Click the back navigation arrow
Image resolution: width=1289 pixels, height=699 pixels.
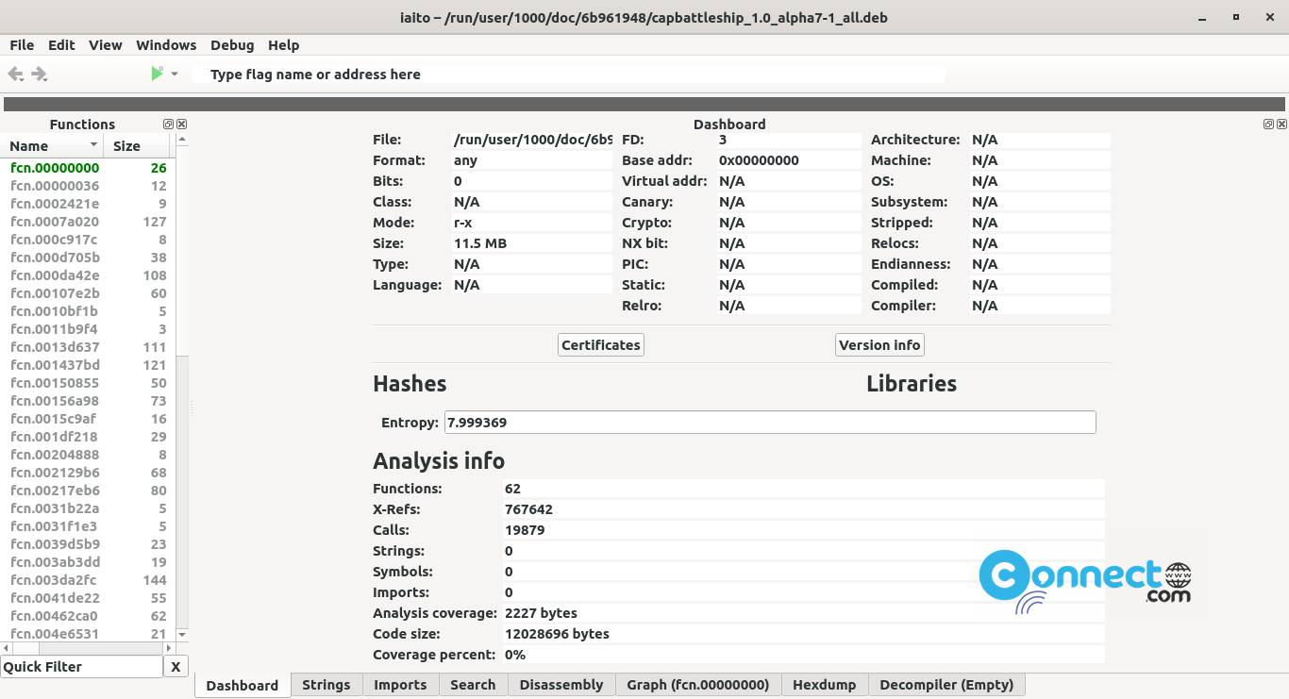coord(14,74)
